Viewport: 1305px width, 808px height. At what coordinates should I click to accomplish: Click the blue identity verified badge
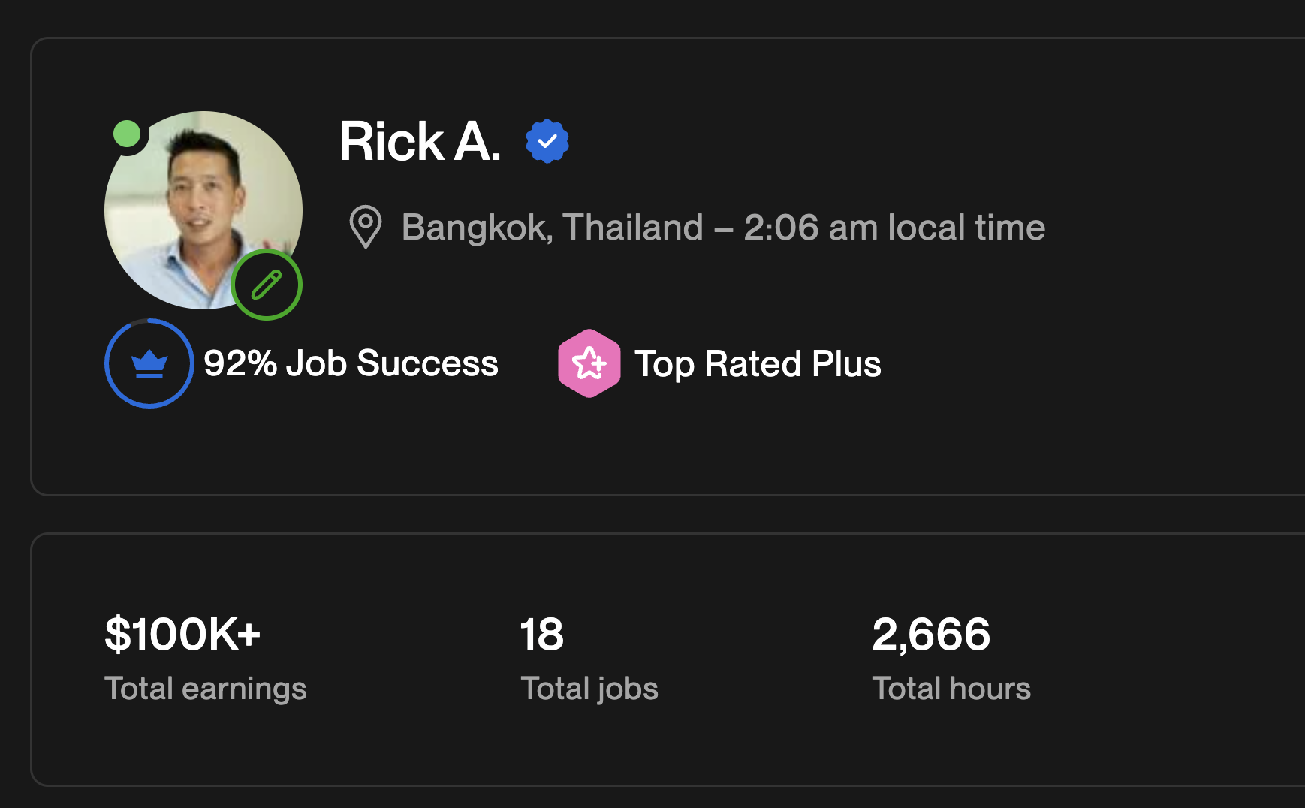click(547, 140)
